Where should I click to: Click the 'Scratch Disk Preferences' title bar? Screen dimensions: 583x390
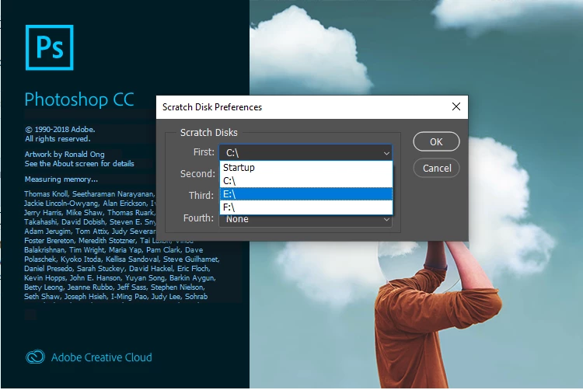point(312,107)
